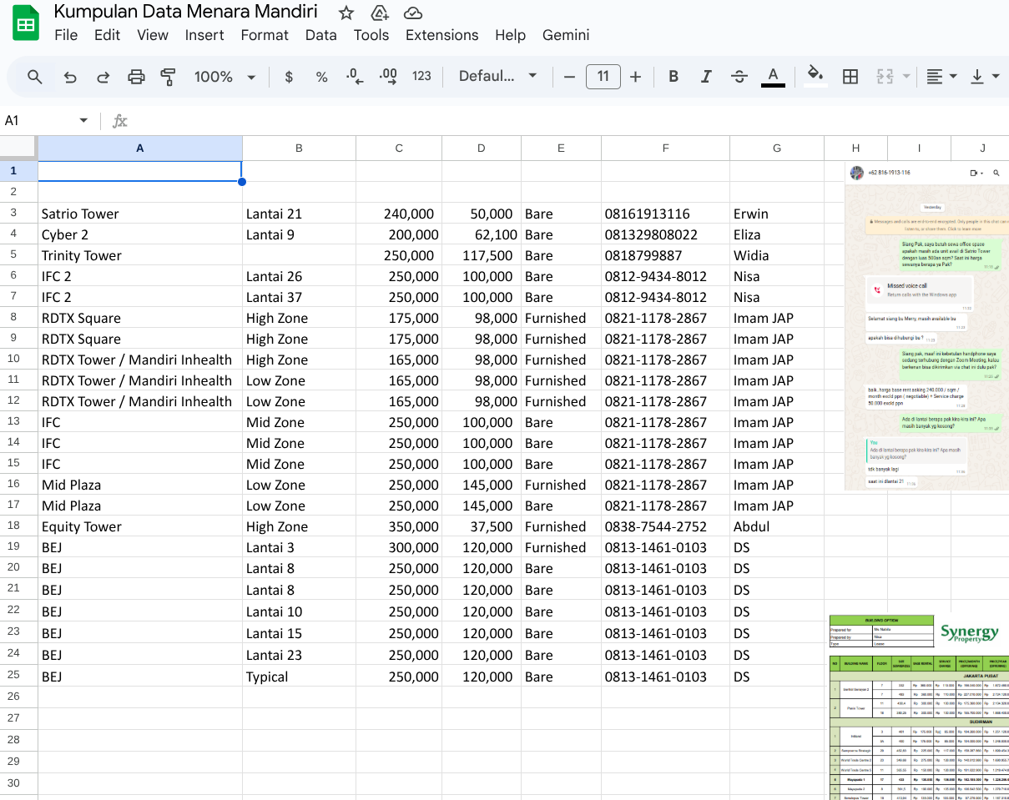Toggle italic formatting
This screenshot has width=1009, height=800.
706,77
